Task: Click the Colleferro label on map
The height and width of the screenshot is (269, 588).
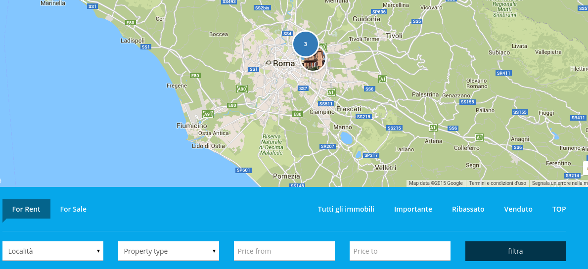Action: [466, 148]
